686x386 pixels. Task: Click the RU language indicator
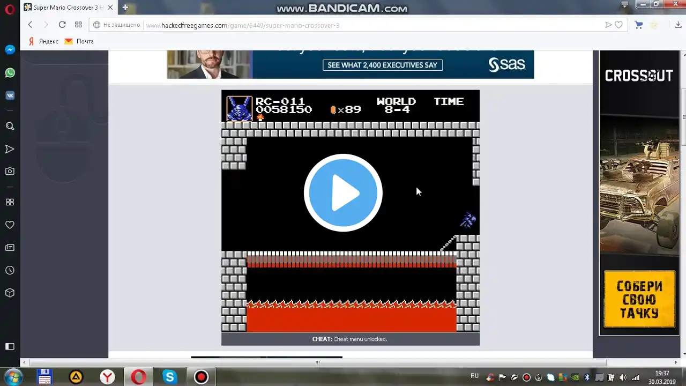[x=474, y=376]
